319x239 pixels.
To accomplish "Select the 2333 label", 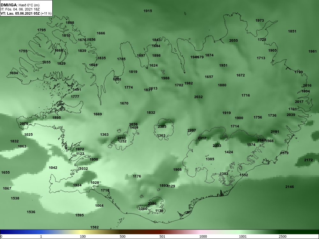I will pyautogui.click(x=217, y=146).
